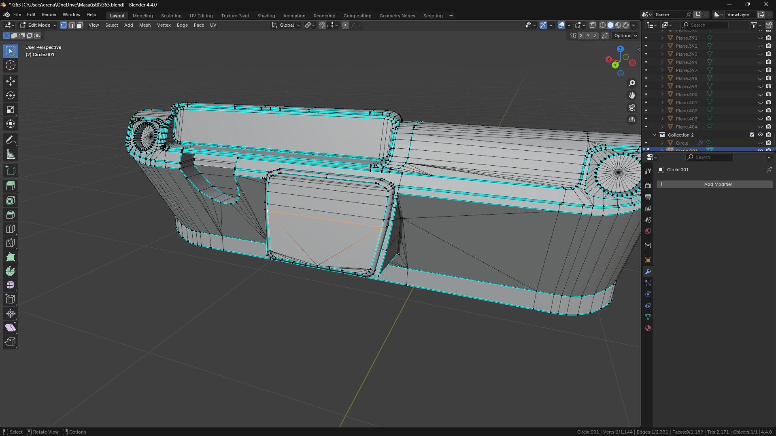Screen dimensions: 776x436
Task: Select the Knife tool
Action: pos(11,243)
